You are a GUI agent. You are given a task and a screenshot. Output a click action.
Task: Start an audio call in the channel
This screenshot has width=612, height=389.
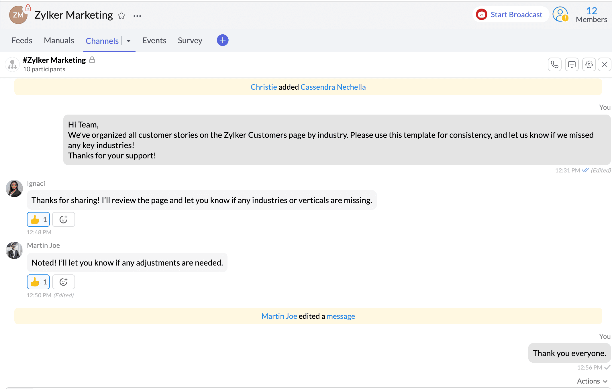[x=554, y=64]
